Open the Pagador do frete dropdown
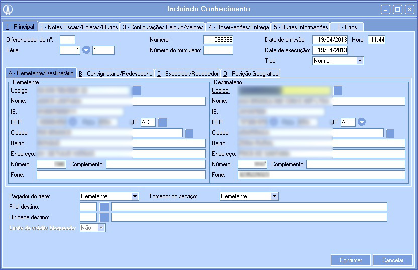The height and width of the screenshot is (270, 418). (x=135, y=196)
